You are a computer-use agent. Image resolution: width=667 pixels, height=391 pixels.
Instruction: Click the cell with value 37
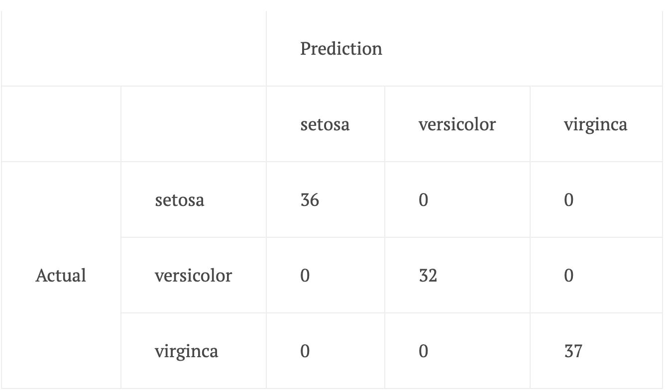(573, 351)
